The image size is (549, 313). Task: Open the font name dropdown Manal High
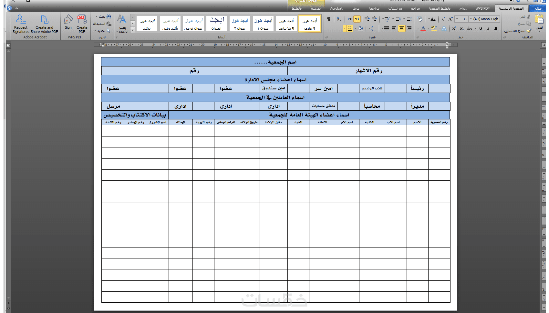471,19
